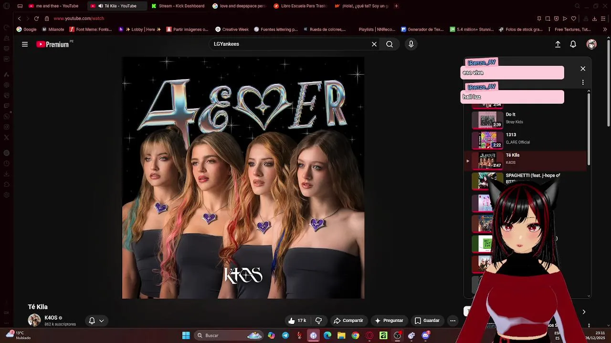The image size is (611, 343).
Task: Open OBS Studio from the taskbar
Action: coord(397,335)
